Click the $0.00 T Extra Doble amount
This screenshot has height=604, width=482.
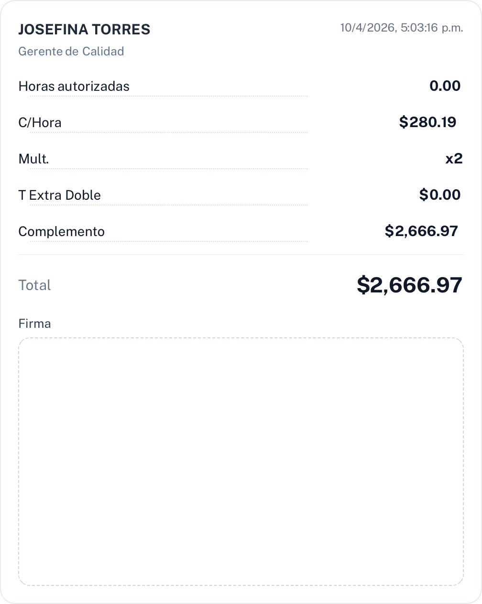[439, 195]
